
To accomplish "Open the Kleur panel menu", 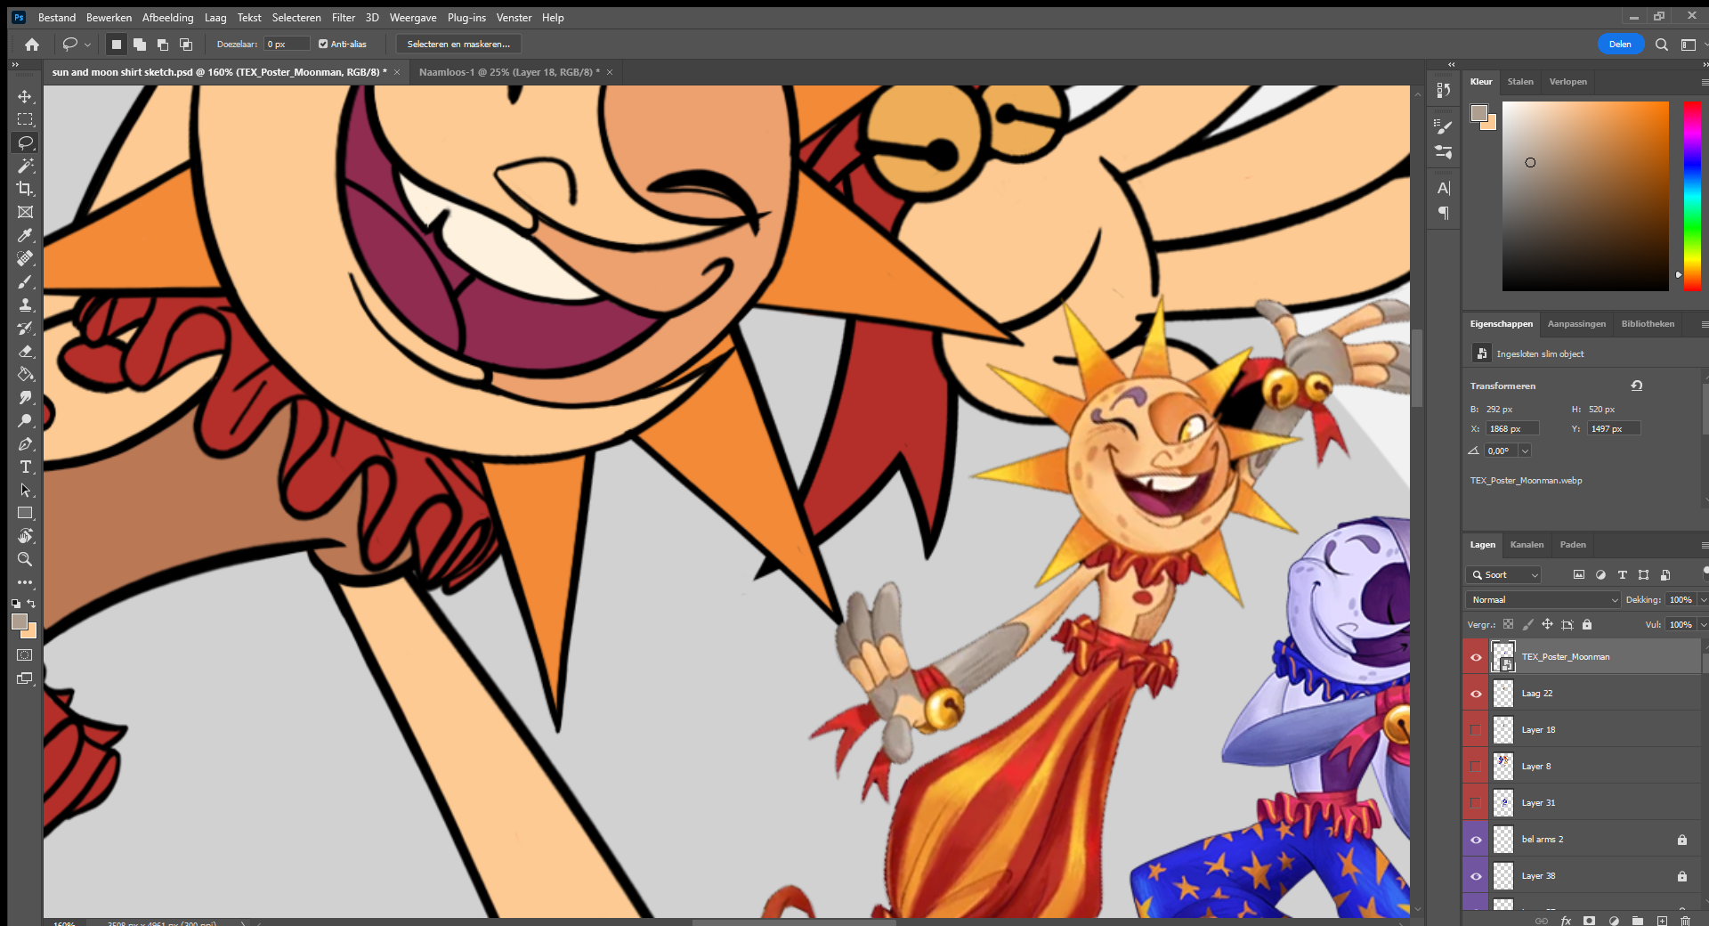I will [1705, 82].
